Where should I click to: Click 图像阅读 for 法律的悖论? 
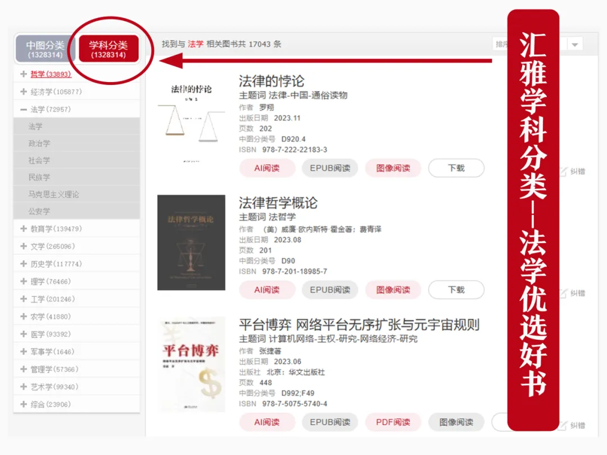click(x=393, y=168)
